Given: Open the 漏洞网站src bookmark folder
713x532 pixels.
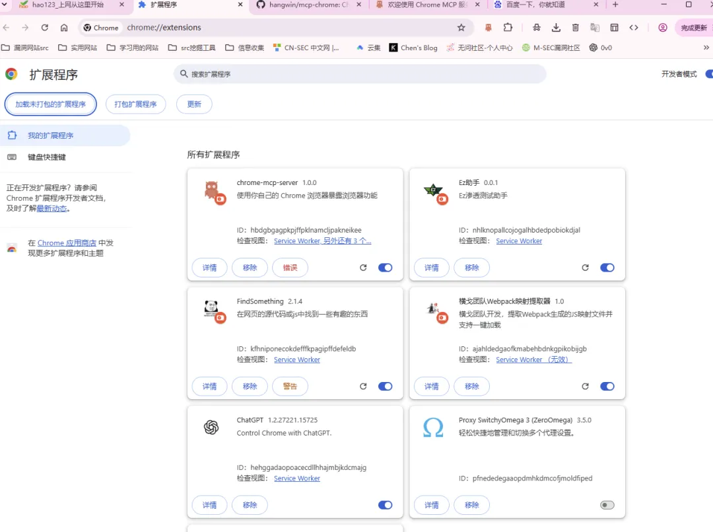Looking at the screenshot, I should click(x=25, y=48).
